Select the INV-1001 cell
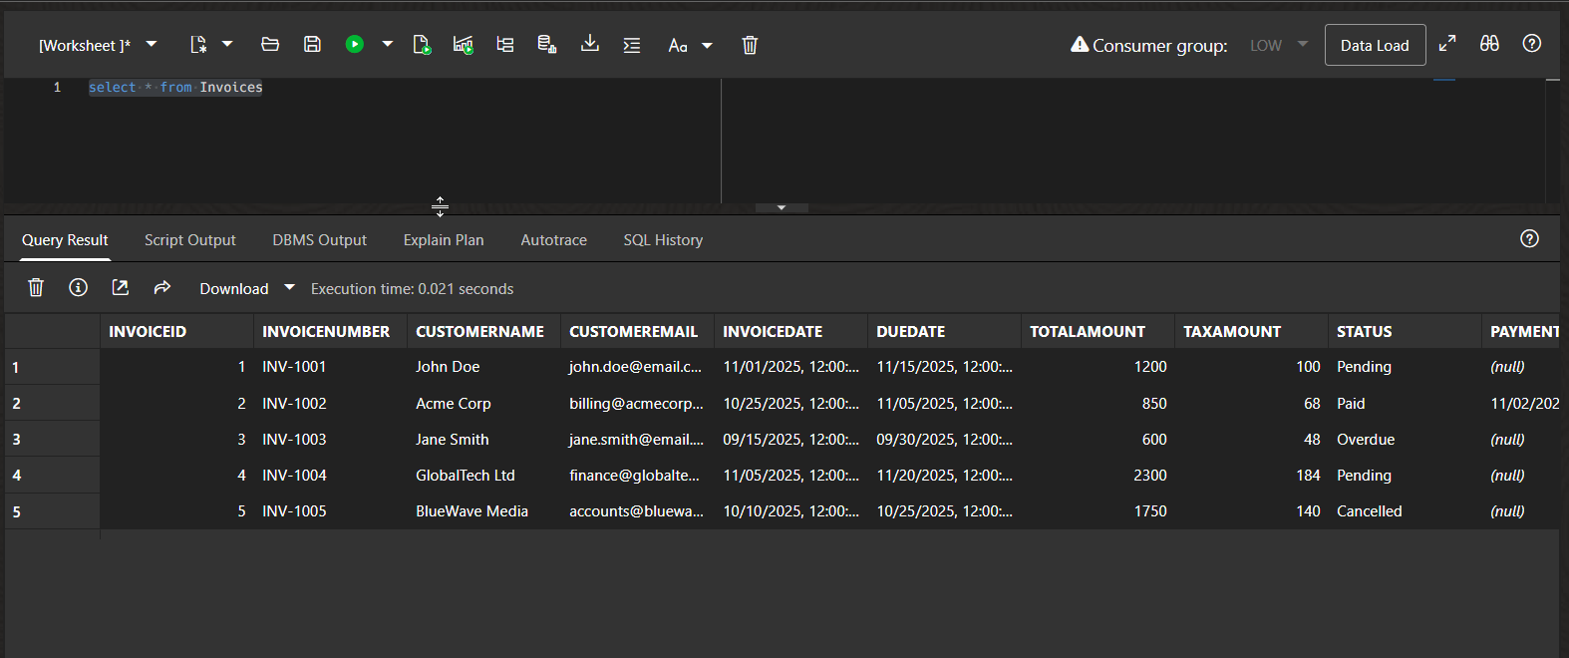 [x=331, y=367]
